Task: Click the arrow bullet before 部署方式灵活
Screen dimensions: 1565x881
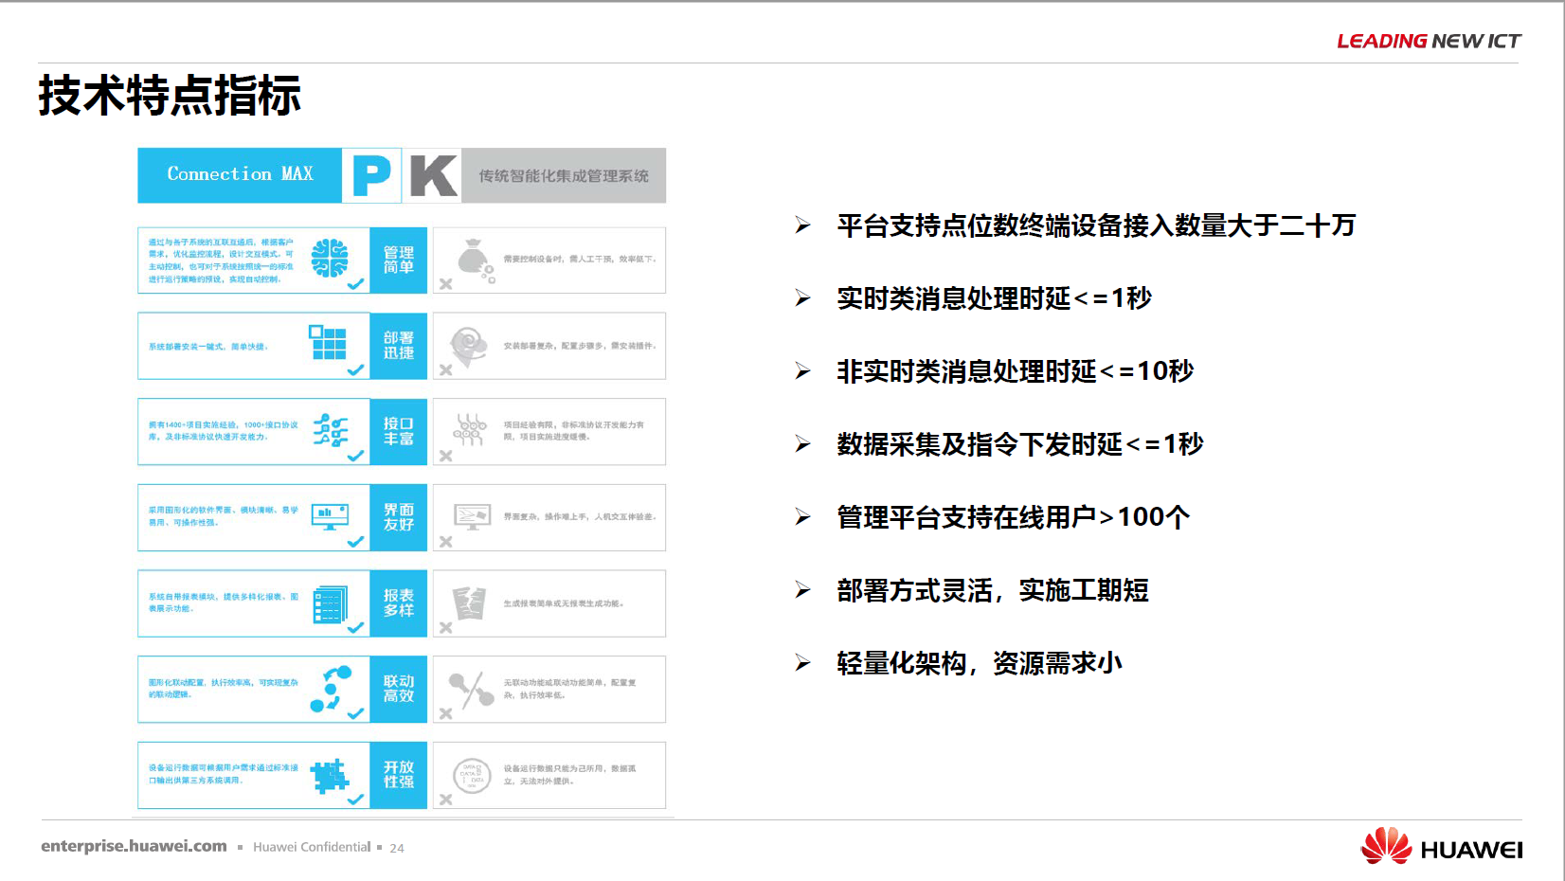Action: [x=802, y=590]
